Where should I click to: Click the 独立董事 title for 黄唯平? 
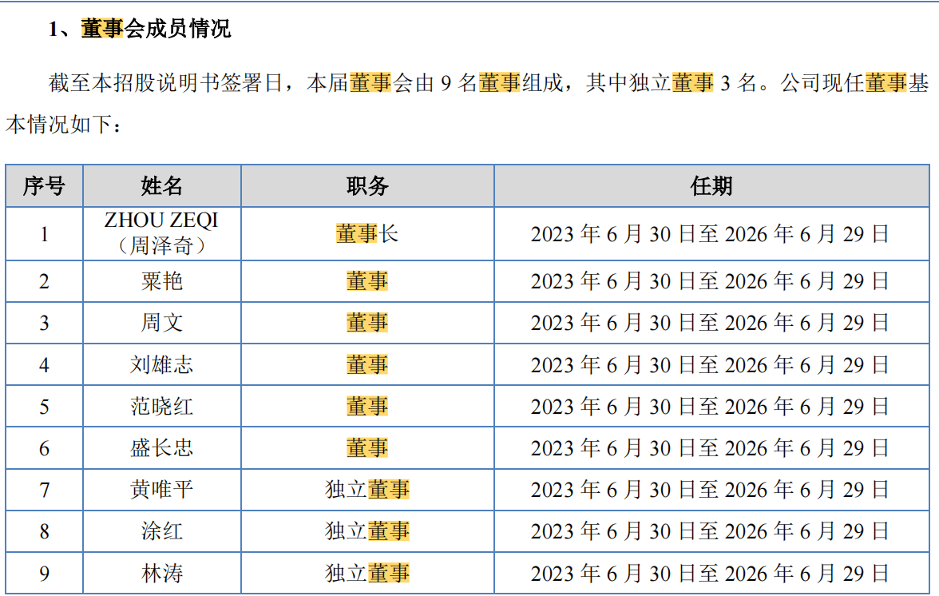click(368, 489)
